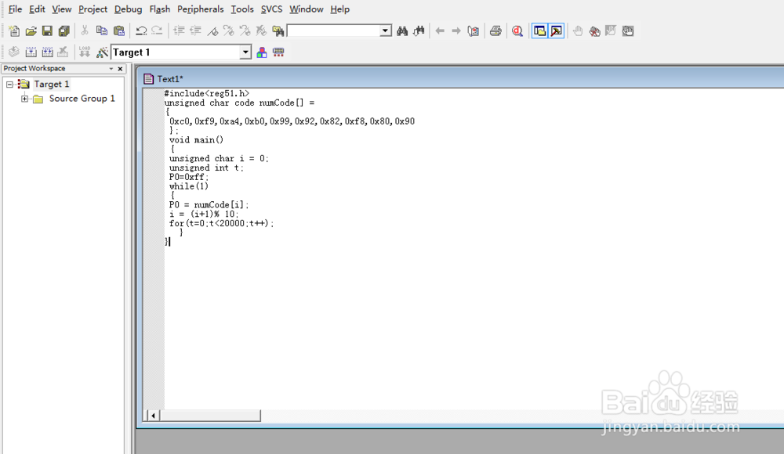Viewport: 784px width, 454px height.
Task: Open the Peripherals menu
Action: click(x=200, y=9)
